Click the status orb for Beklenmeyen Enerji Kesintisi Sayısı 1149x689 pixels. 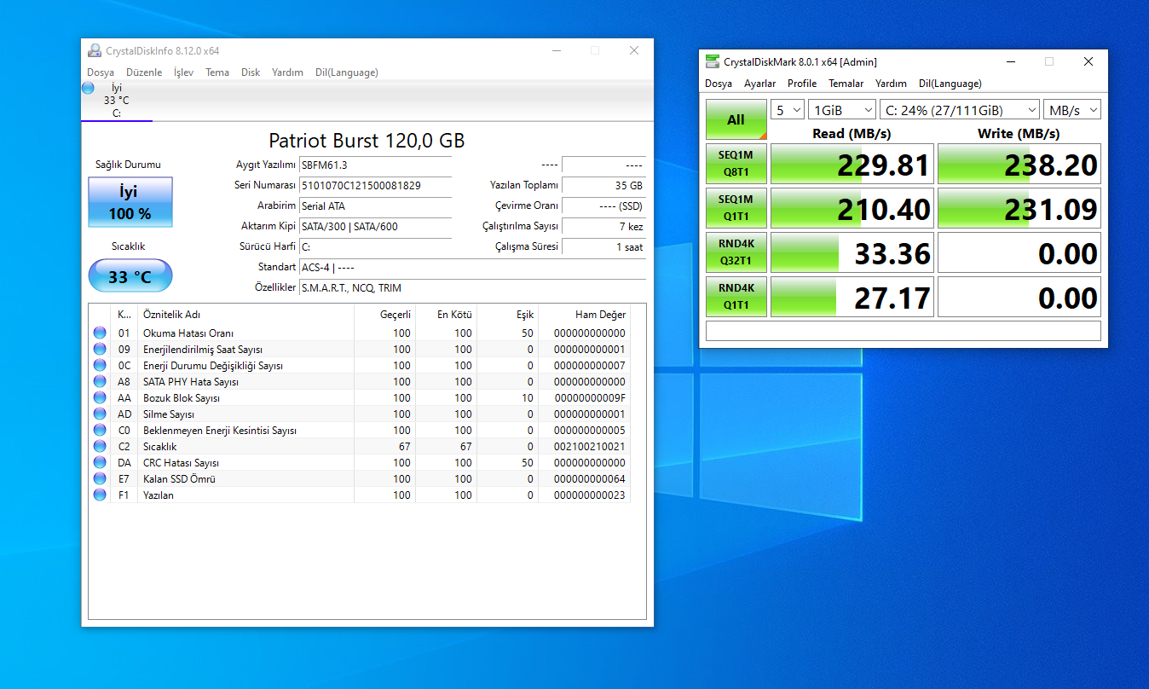pos(100,431)
